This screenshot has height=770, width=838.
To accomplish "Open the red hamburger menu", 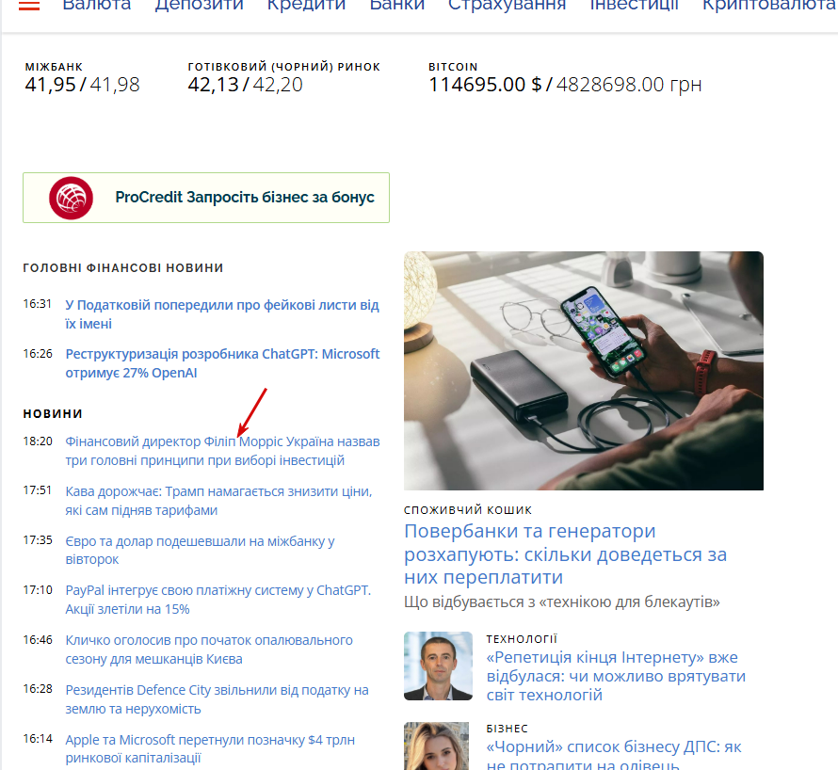I will 29,6.
